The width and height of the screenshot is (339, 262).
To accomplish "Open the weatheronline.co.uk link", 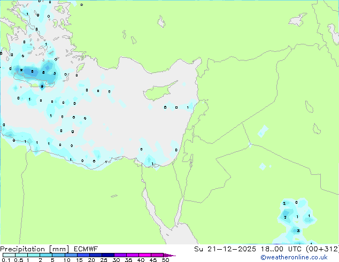I will tap(294, 257).
